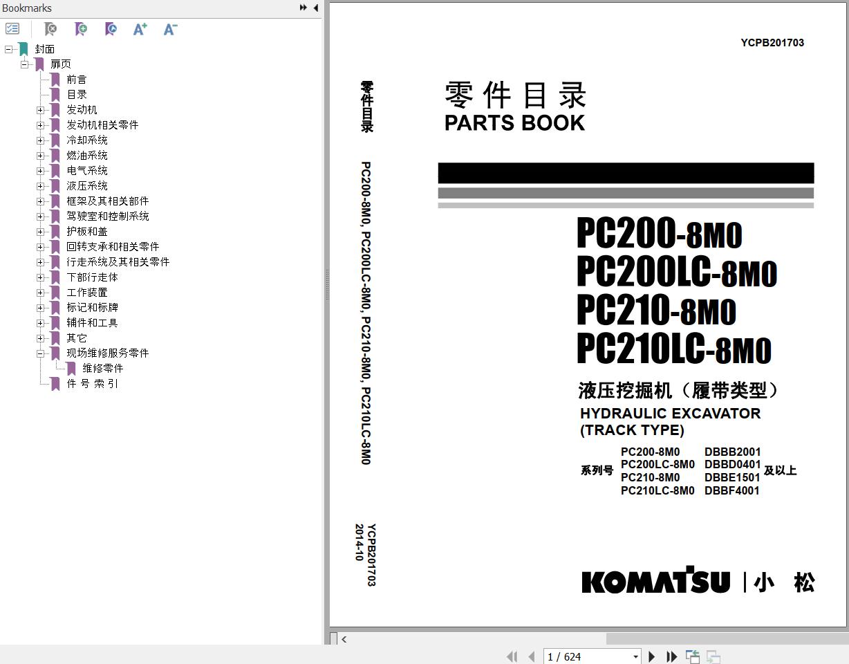Image resolution: width=849 pixels, height=664 pixels.
Task: Select the 回转支承和相关零件 bookmark
Action: click(113, 247)
